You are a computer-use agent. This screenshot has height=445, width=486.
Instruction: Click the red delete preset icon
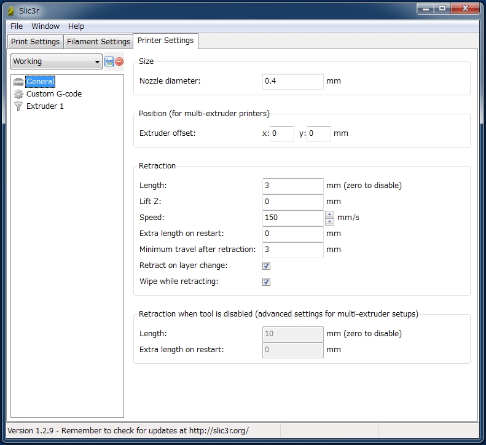pyautogui.click(x=119, y=61)
